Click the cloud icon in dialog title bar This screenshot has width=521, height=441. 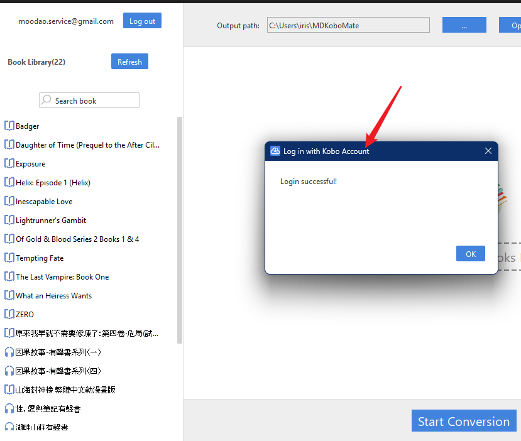pyautogui.click(x=275, y=151)
